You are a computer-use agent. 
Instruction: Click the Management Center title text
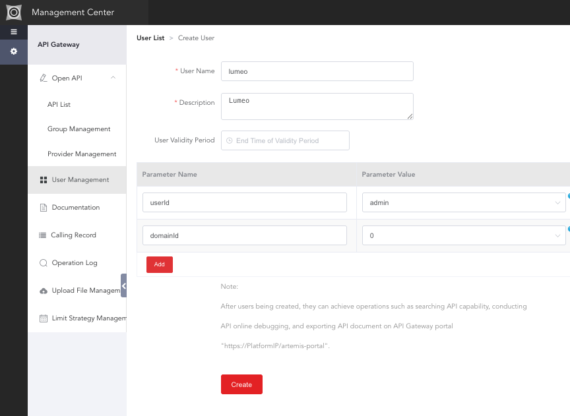(73, 13)
